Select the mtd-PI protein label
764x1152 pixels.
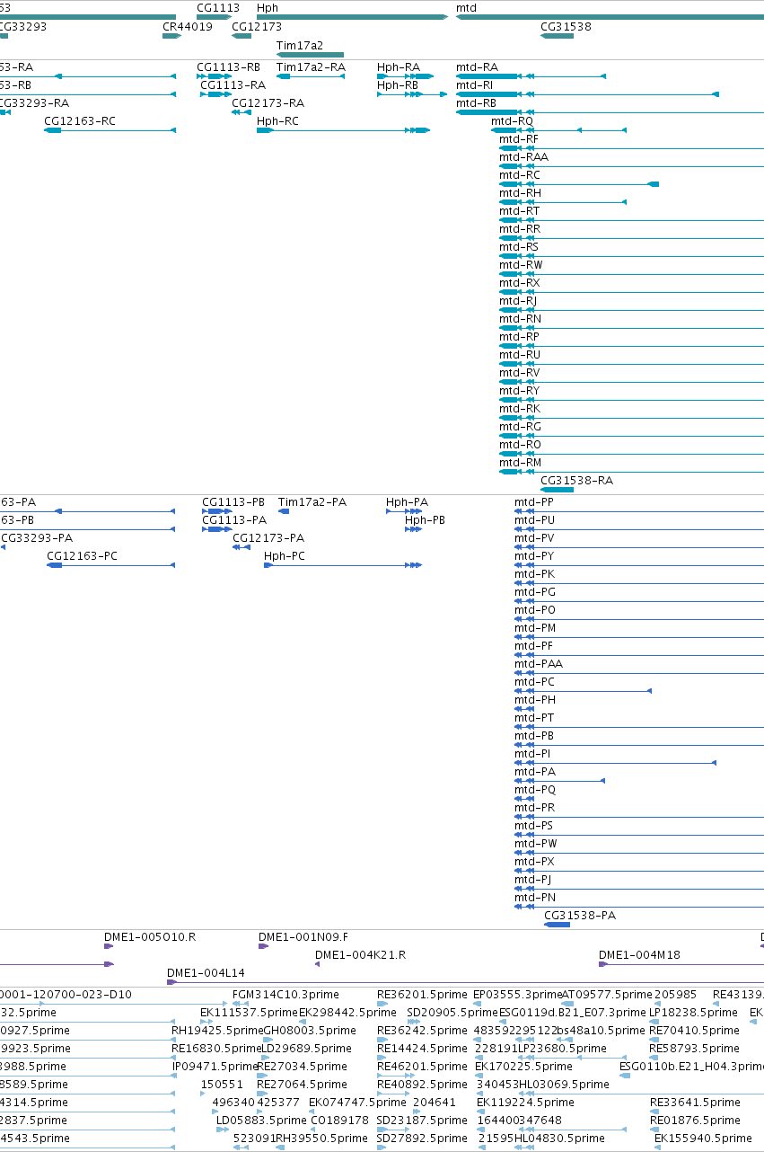tap(532, 754)
